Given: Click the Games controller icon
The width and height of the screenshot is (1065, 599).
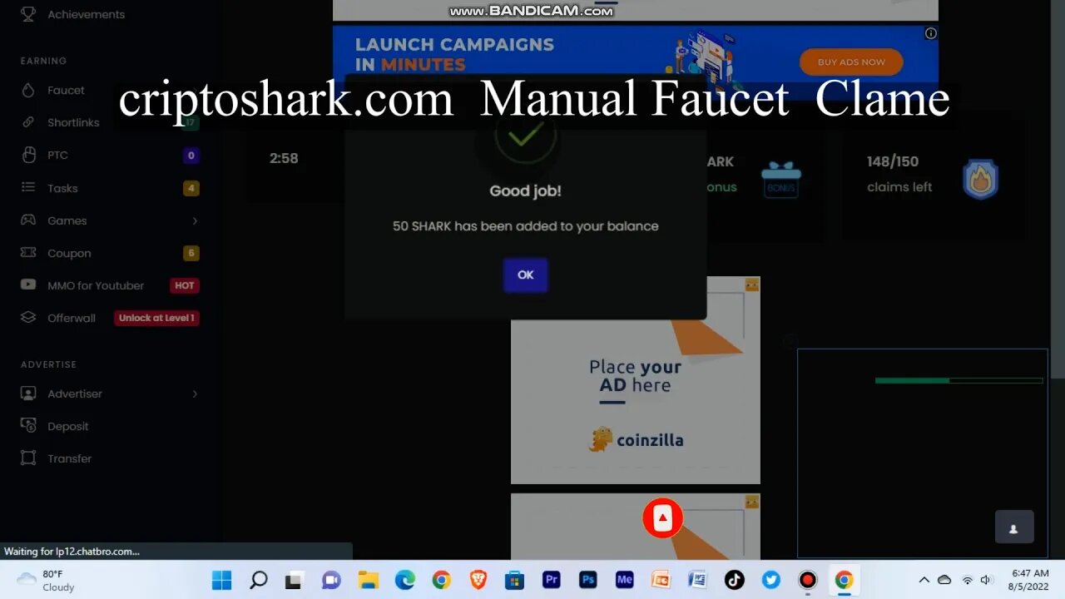Looking at the screenshot, I should [x=28, y=220].
